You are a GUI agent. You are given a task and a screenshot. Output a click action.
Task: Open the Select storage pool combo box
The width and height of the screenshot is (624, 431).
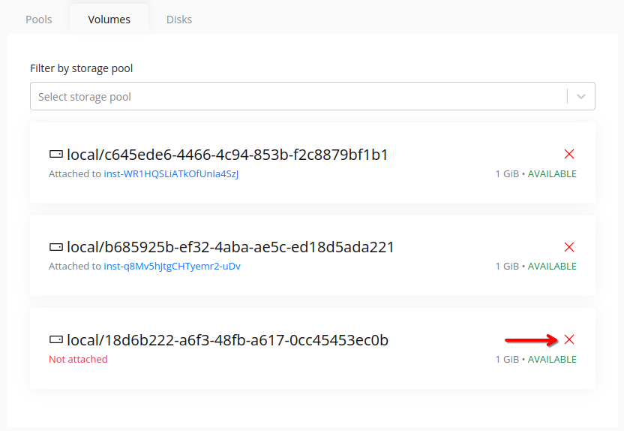313,96
